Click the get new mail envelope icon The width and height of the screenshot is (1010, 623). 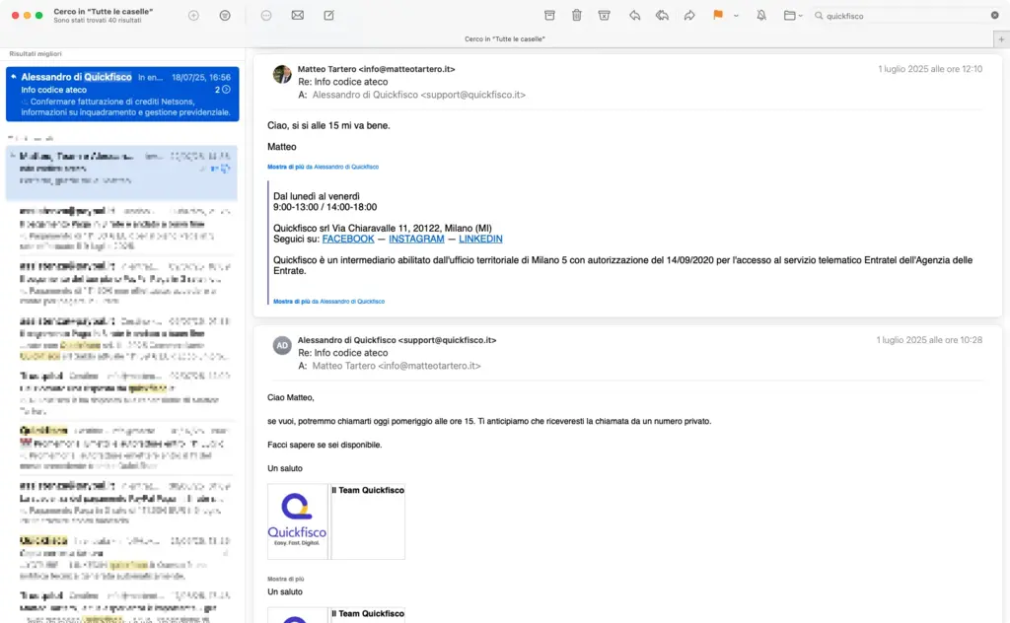click(297, 16)
